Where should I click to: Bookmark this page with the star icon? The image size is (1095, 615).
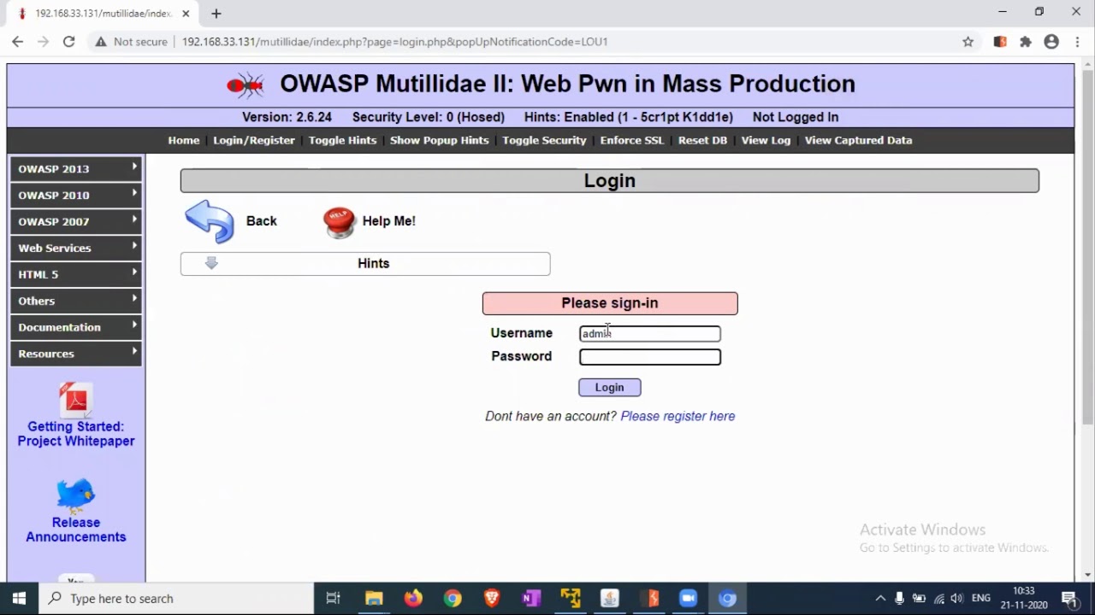[x=968, y=42]
